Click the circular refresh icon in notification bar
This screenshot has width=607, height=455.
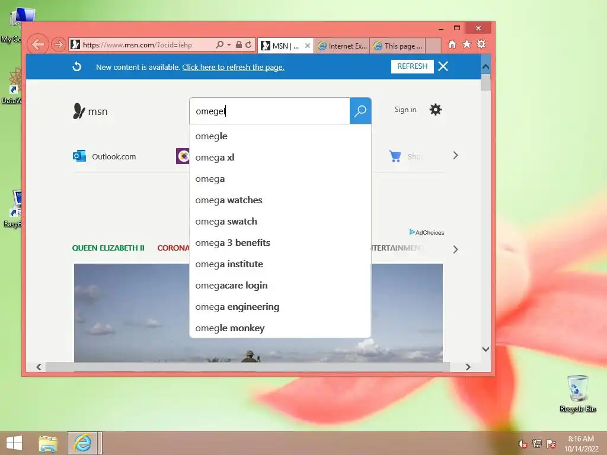pyautogui.click(x=77, y=66)
